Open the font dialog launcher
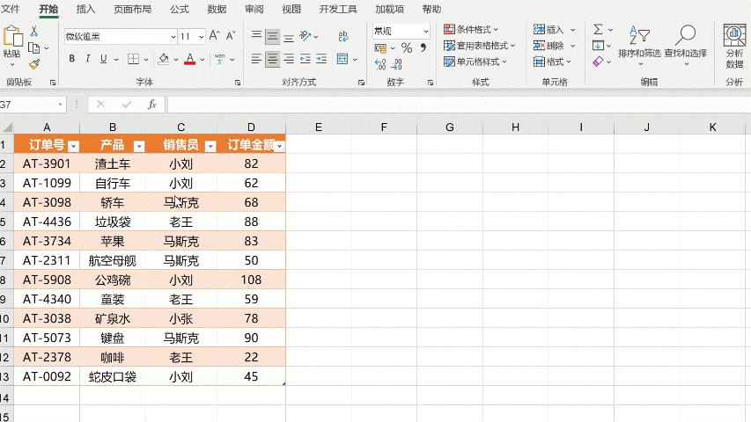This screenshot has width=751, height=422. pyautogui.click(x=238, y=83)
